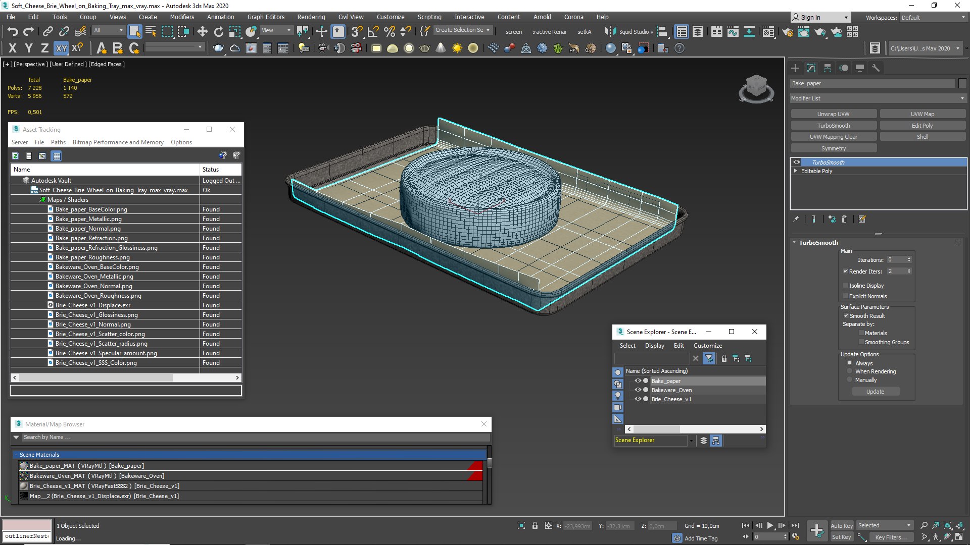Toggle TurboSmooth modifier visibility eye

tap(797, 162)
